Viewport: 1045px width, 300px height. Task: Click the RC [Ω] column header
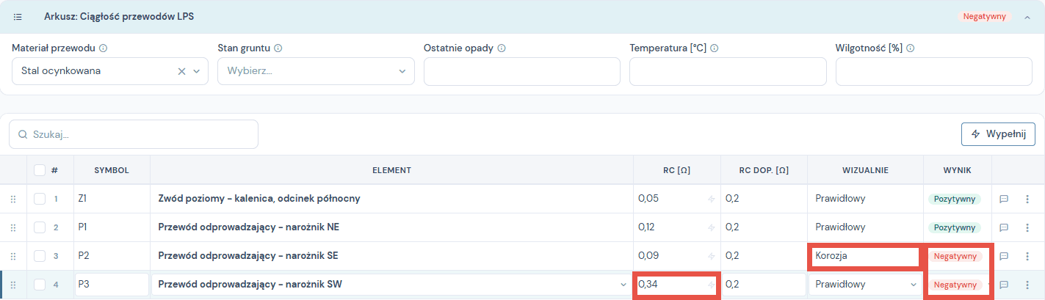(x=676, y=170)
